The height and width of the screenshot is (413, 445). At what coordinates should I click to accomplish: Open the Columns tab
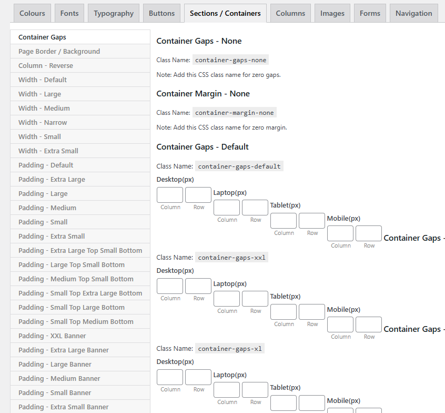tap(290, 13)
